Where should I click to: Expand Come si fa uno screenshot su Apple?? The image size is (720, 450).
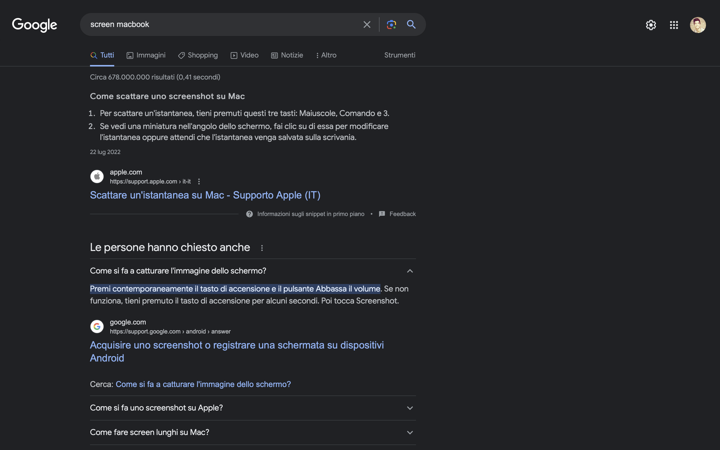click(x=253, y=408)
